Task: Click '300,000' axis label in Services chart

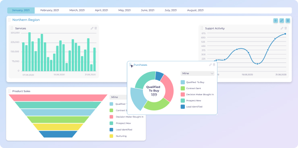Action: (x=15, y=33)
